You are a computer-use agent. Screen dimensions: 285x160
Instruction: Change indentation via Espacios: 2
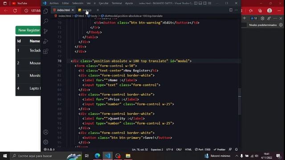click(157, 149)
